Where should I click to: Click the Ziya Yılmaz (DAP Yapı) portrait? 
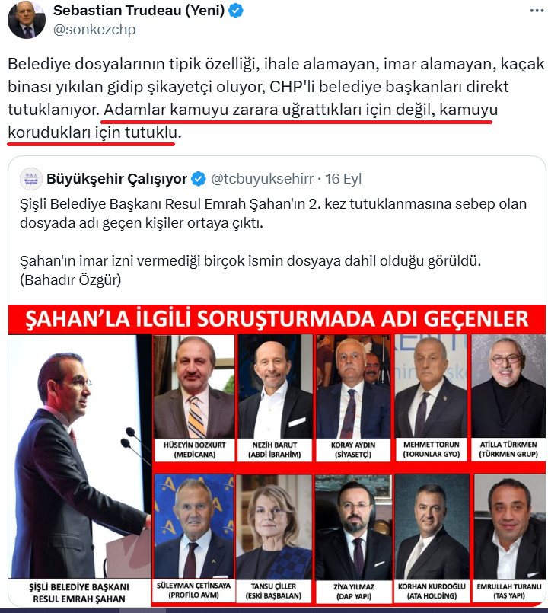point(353,527)
